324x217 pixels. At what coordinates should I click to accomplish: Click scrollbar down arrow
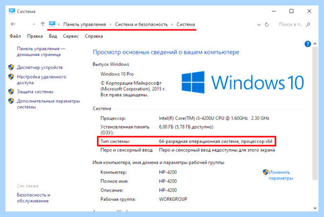315,208
